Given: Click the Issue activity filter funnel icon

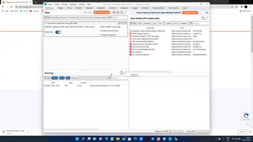Looking at the screenshot, I should point(131,23).
